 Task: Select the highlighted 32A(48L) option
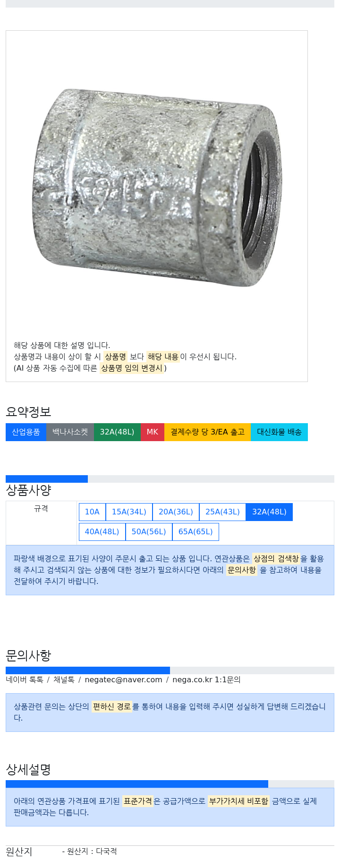[269, 512]
